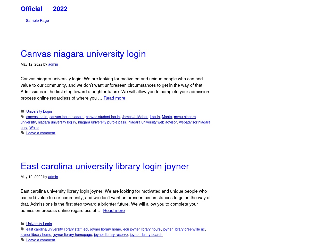330x247 pixels.
Task: Open the joyner library reserve tag
Action: pyautogui.click(x=111, y=235)
